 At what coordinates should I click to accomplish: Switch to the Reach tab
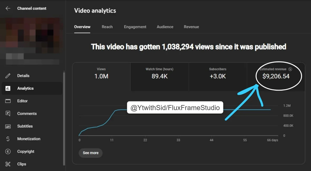[107, 27]
